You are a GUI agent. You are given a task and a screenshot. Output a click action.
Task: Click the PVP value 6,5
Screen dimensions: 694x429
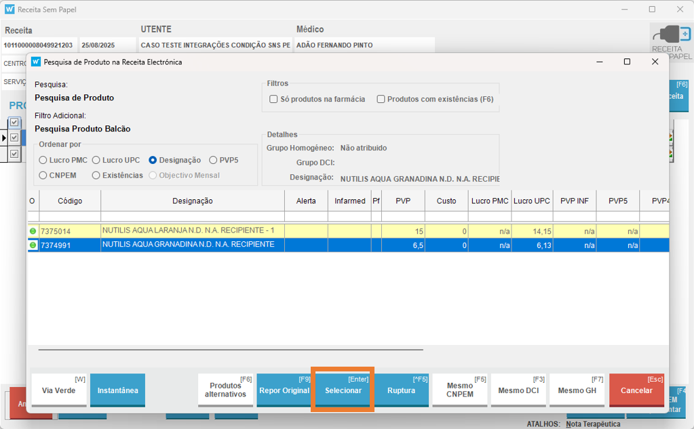(x=418, y=245)
